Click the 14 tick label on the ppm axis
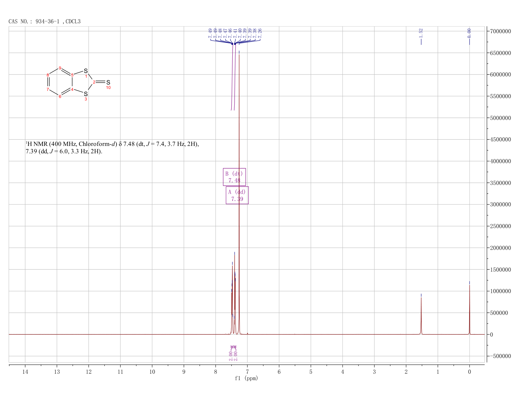528x408 pixels. point(25,372)
